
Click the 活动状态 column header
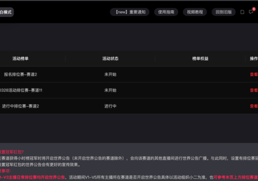point(110,59)
